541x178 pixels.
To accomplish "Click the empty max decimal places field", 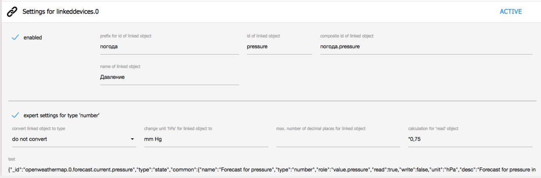I will coord(338,139).
